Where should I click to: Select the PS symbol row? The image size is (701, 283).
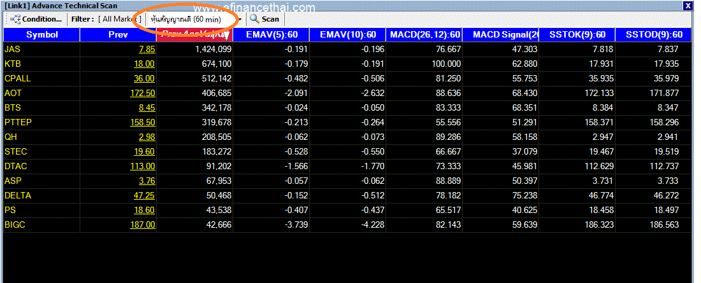[347, 211]
